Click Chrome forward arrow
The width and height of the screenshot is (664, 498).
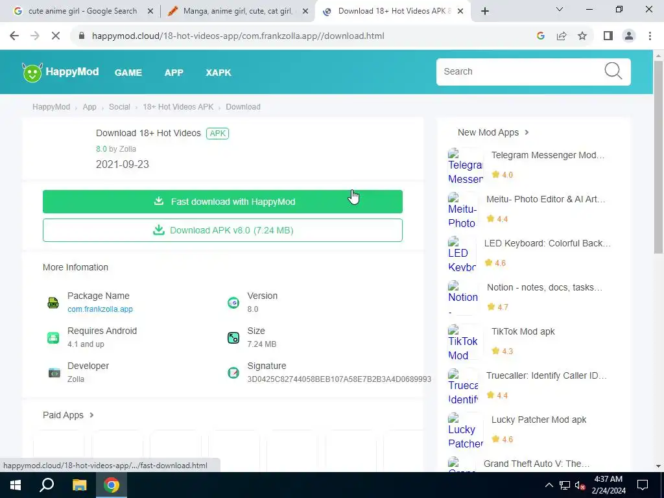(35, 36)
